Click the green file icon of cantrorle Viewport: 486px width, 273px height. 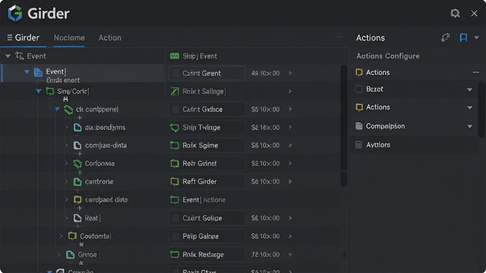(x=77, y=182)
